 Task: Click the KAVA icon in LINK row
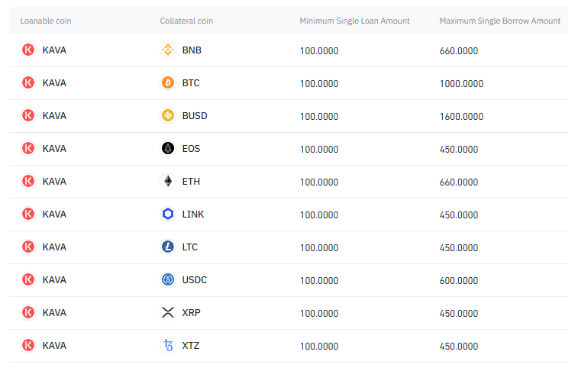(x=28, y=214)
